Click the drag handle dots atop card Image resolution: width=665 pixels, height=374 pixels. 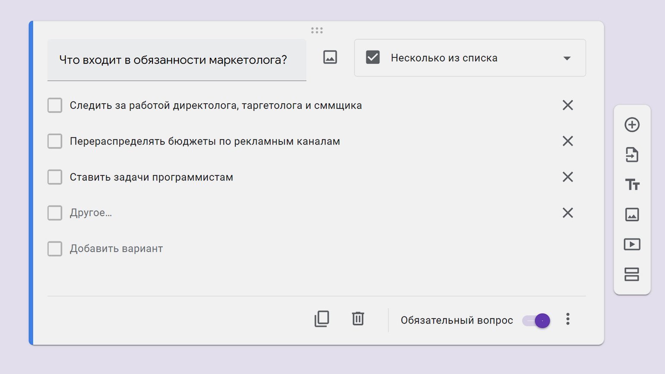[x=317, y=30]
